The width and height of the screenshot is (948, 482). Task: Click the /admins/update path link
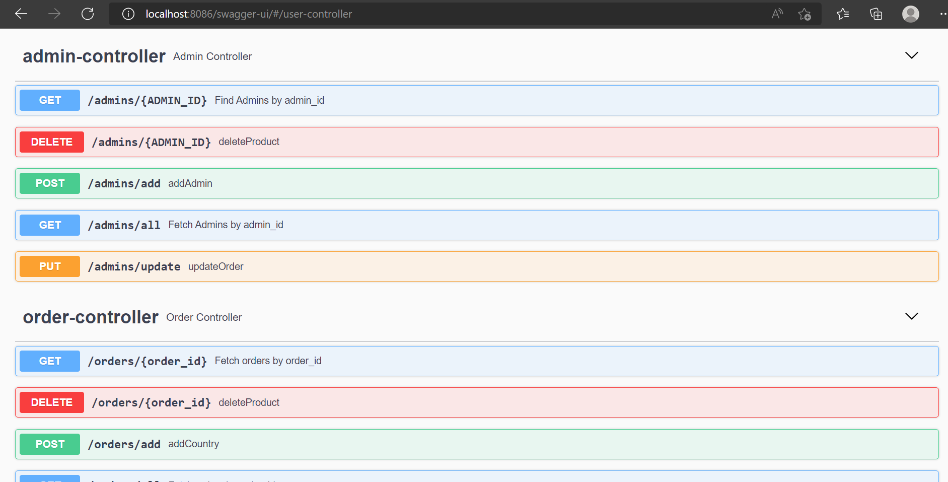(134, 267)
